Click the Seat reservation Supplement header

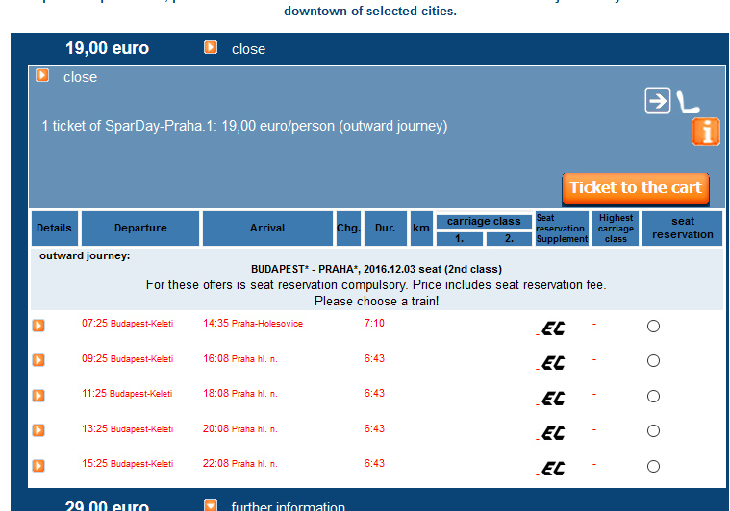(x=562, y=229)
